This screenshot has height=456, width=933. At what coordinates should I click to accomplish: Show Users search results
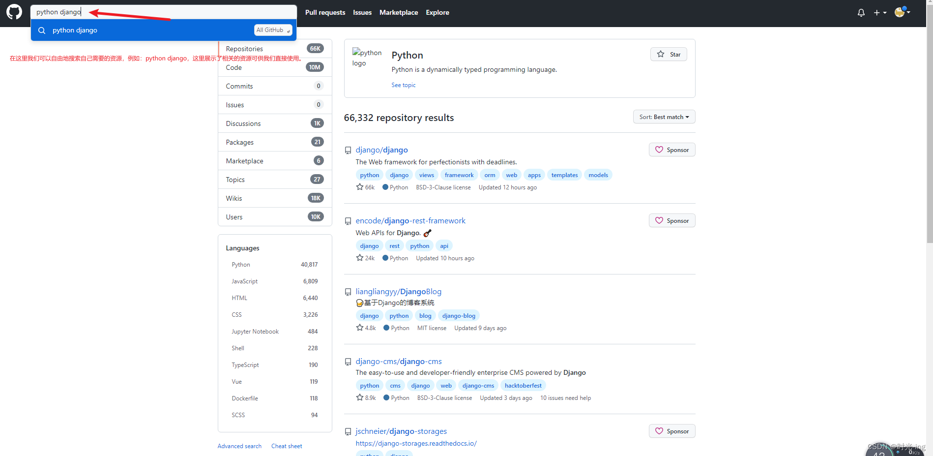(x=275, y=217)
